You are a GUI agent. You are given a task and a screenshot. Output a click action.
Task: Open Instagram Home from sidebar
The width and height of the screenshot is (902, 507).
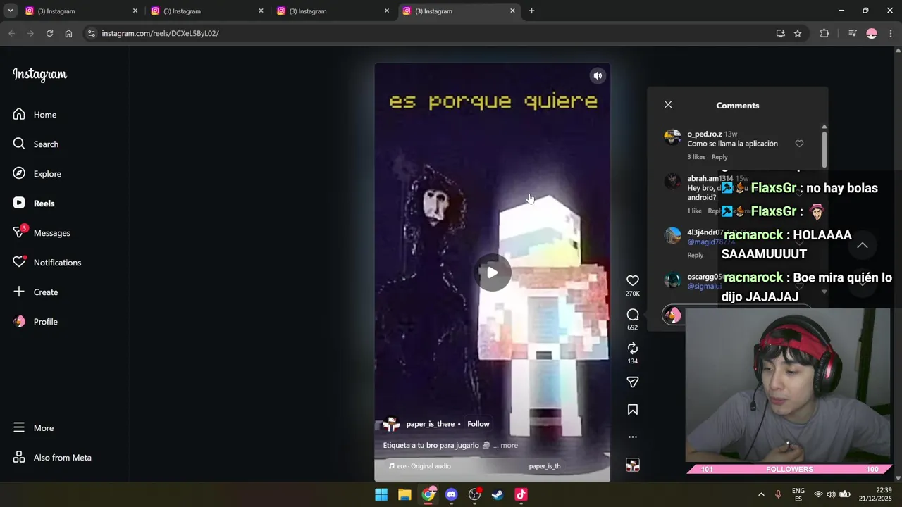click(x=35, y=115)
